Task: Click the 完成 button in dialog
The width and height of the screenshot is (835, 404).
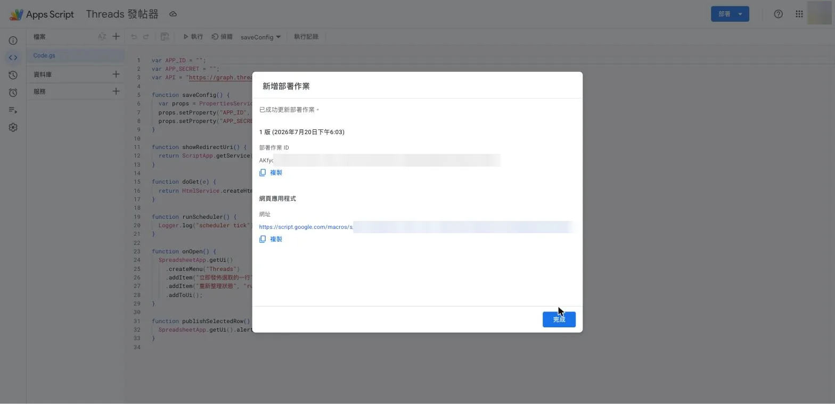Action: click(x=559, y=319)
